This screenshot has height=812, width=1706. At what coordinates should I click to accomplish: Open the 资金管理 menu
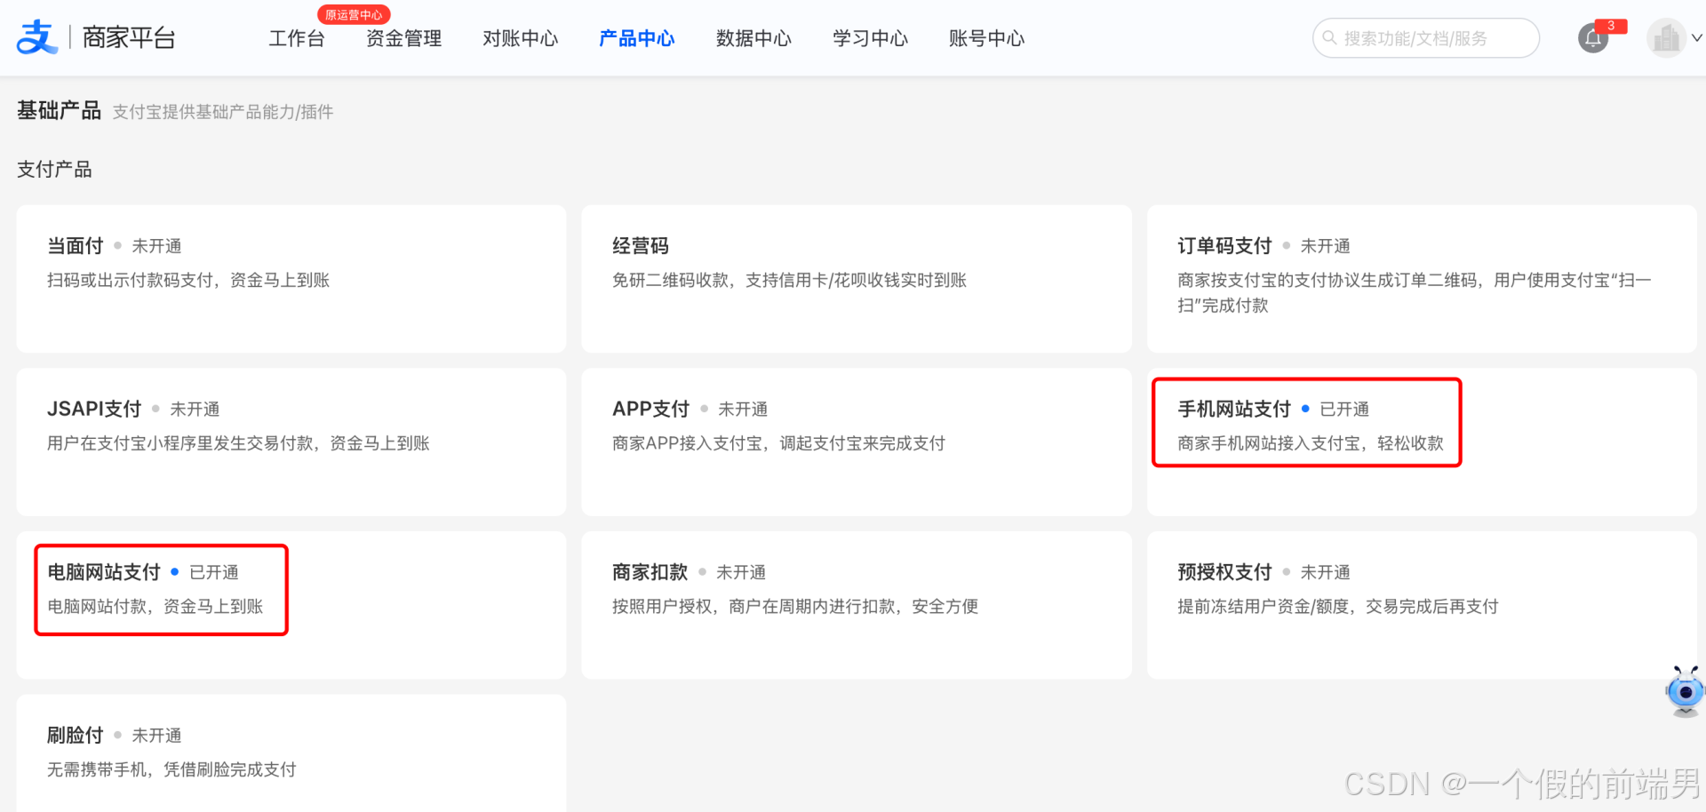click(x=403, y=38)
